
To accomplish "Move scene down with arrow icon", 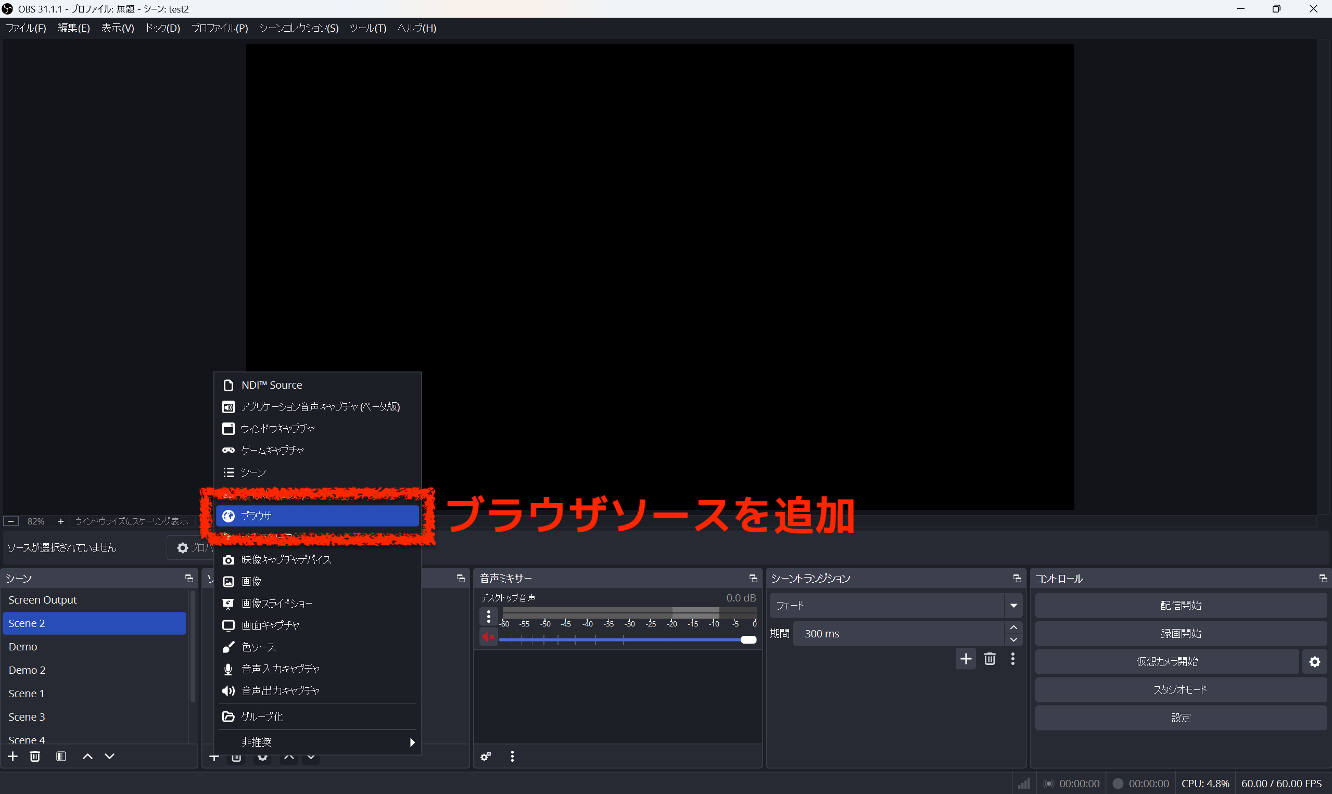I will (x=110, y=756).
